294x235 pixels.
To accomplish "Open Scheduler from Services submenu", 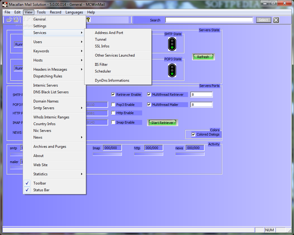I will (118, 71).
